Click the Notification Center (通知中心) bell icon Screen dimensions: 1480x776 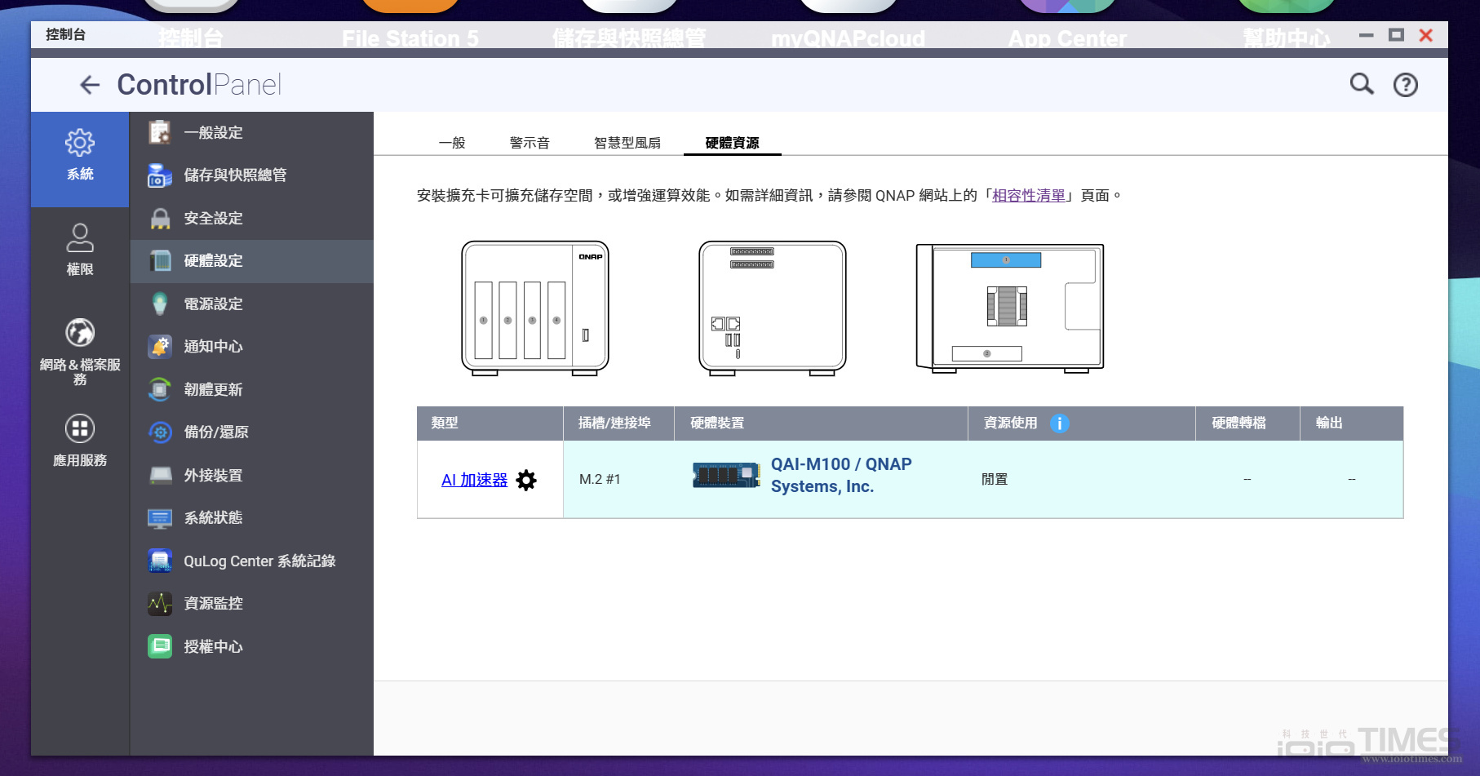160,347
